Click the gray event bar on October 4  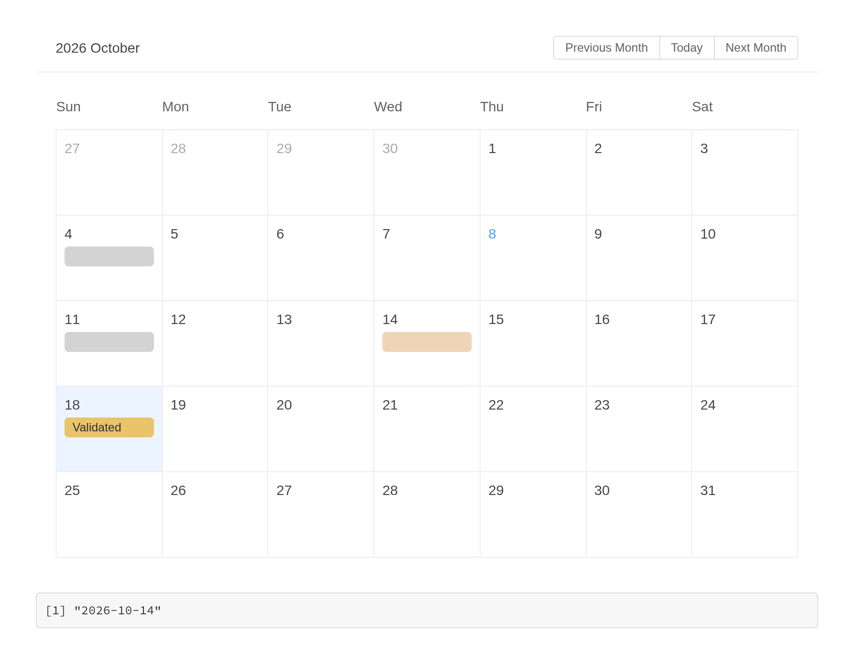[109, 256]
